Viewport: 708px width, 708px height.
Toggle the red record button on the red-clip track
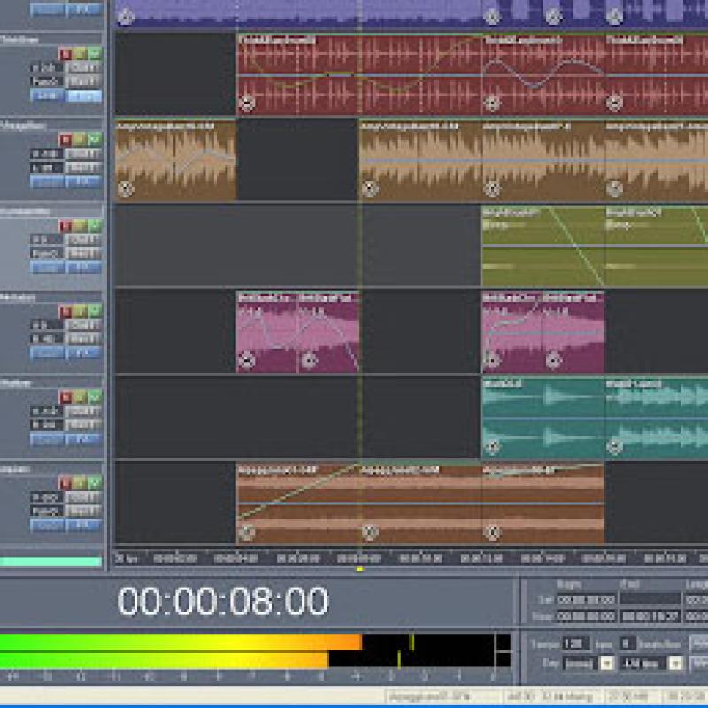(65, 54)
